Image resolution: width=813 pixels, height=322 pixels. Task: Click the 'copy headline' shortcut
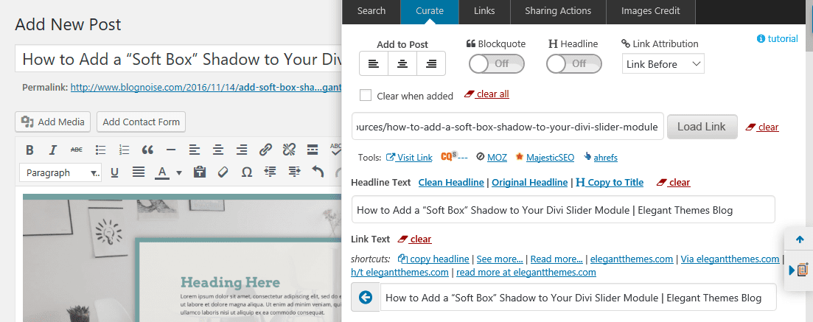[x=433, y=259]
